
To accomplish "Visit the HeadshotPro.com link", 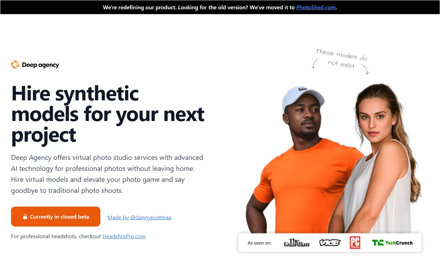I will tap(124, 236).
